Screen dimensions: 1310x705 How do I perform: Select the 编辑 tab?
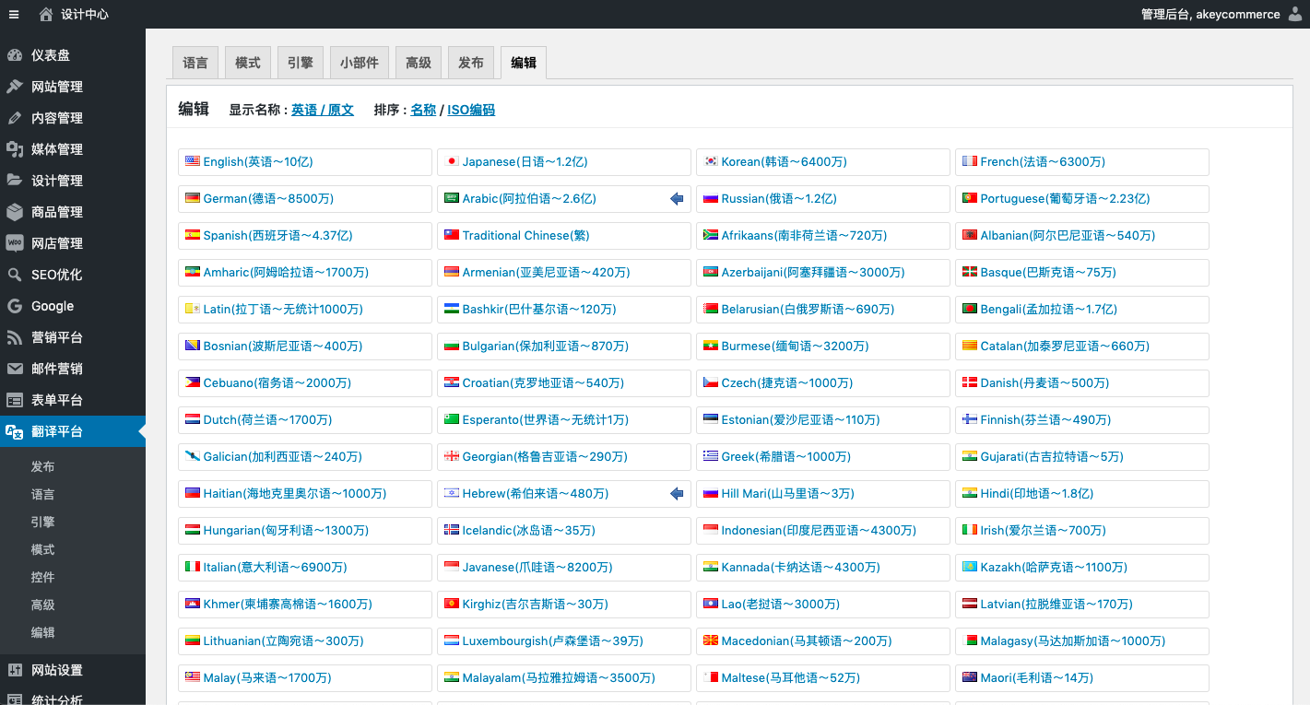pos(524,63)
